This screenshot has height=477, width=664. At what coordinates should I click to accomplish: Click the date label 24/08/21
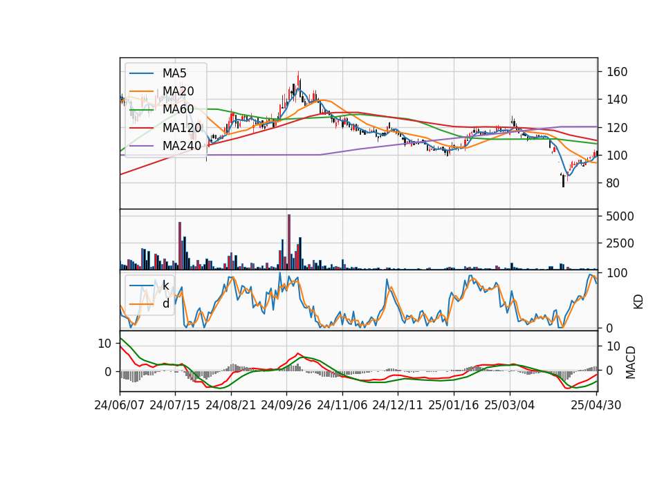[x=231, y=405]
